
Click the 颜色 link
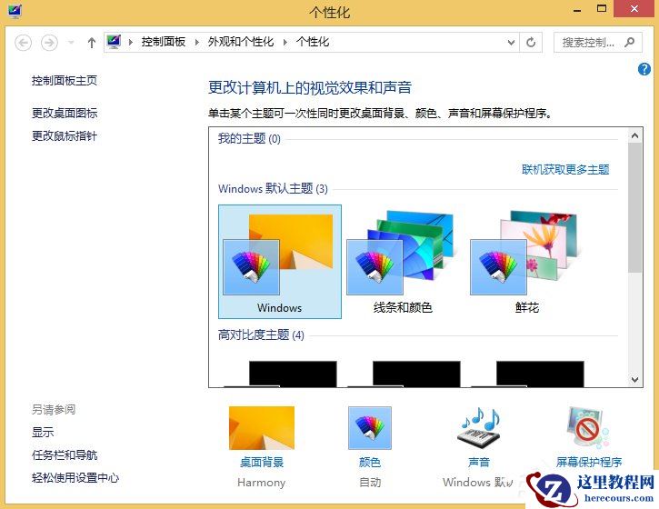point(370,463)
